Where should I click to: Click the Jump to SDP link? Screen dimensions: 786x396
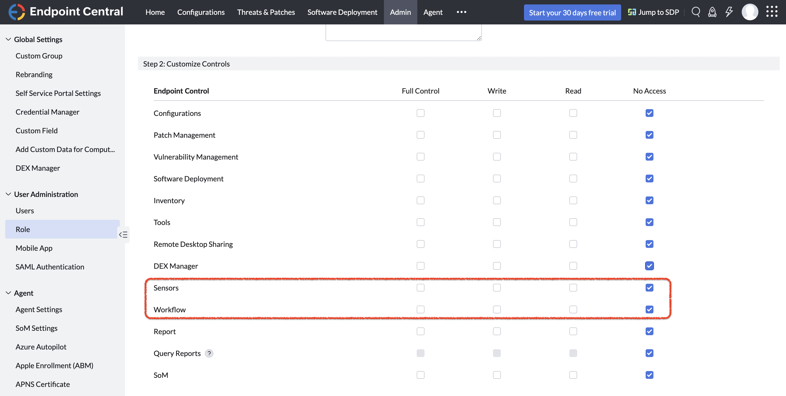(x=654, y=12)
